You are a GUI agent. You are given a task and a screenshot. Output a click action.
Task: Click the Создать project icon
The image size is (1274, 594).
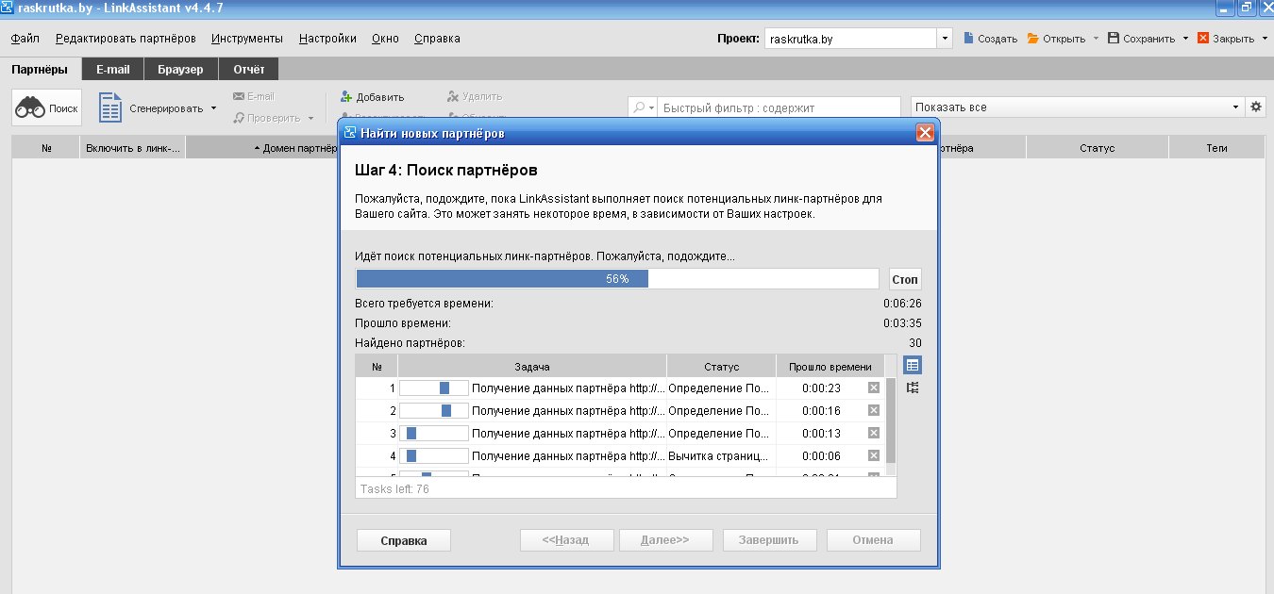pos(968,39)
